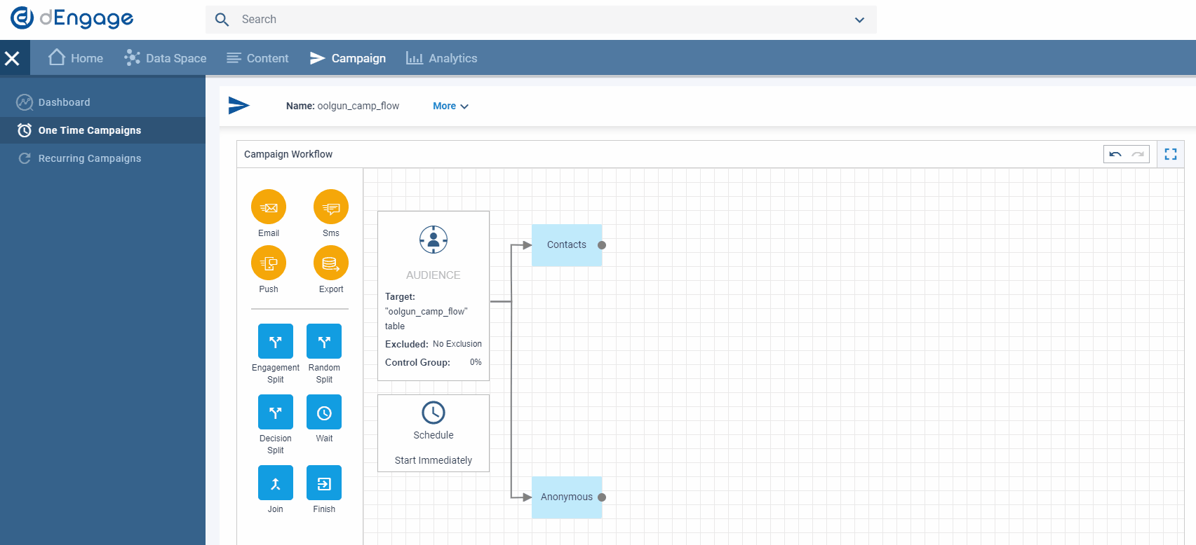Expand the search bar dropdown arrow
The height and width of the screenshot is (545, 1196).
pos(859,20)
